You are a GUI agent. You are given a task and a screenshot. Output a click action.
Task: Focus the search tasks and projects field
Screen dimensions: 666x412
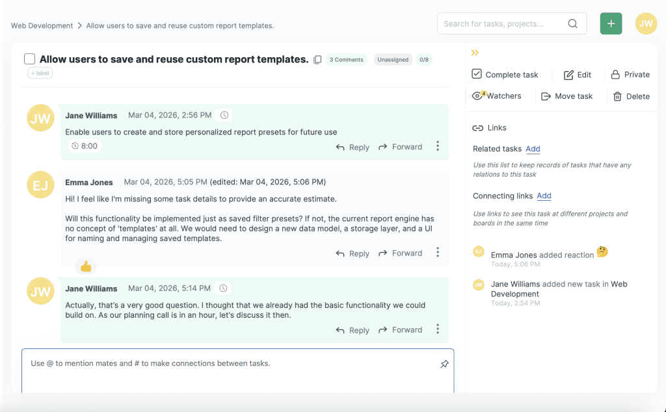501,23
